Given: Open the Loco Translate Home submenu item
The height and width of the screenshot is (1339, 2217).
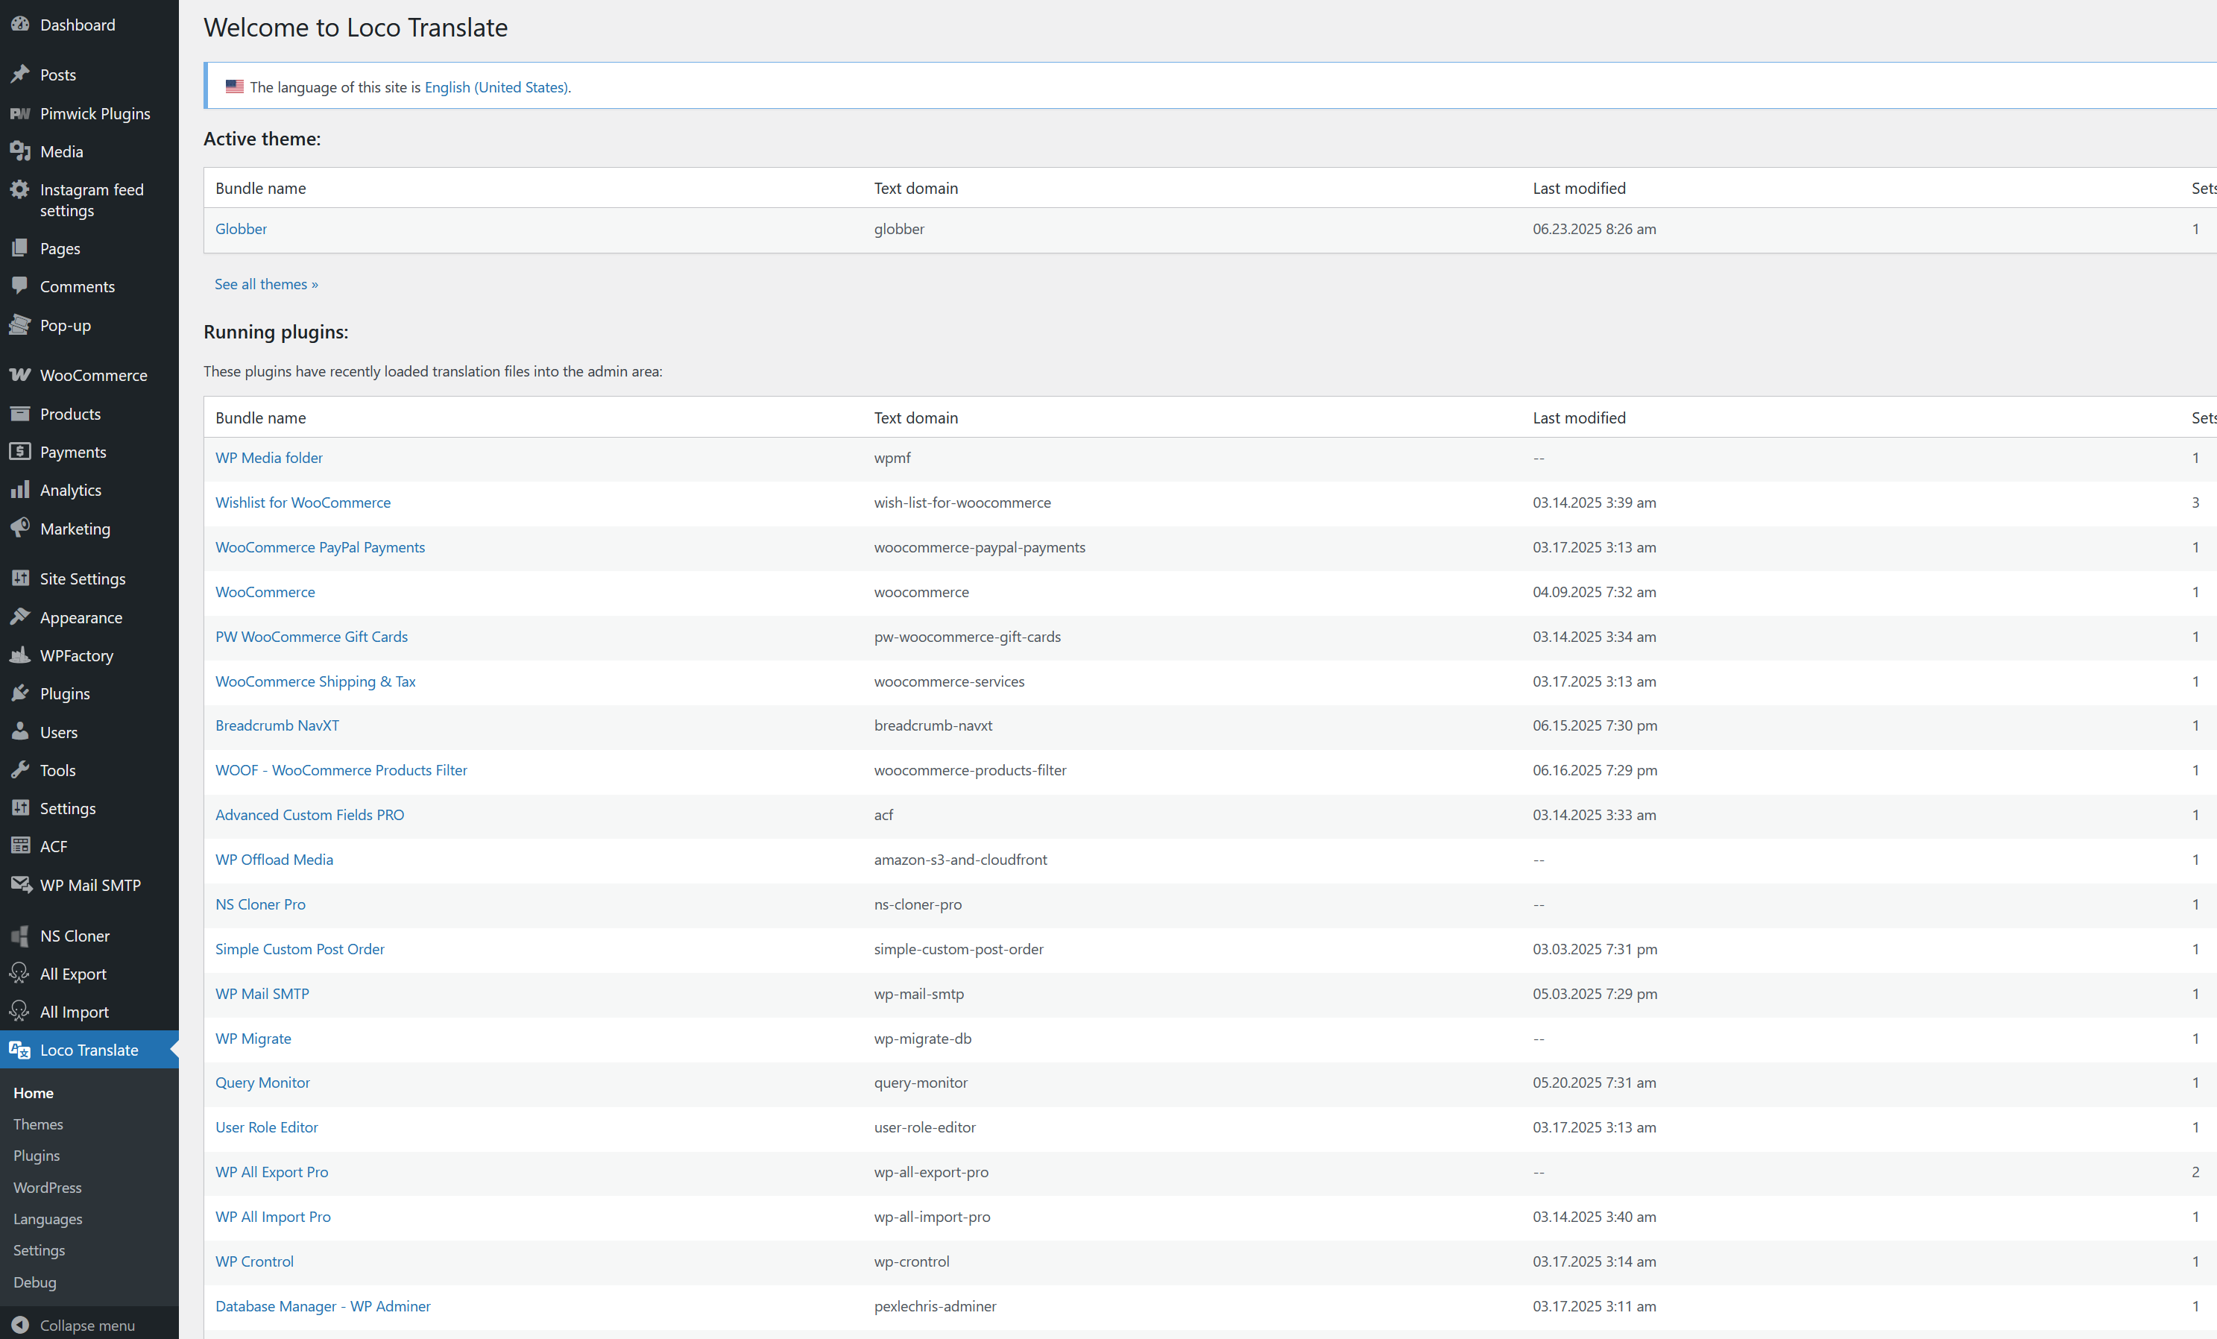Looking at the screenshot, I should click(x=34, y=1092).
